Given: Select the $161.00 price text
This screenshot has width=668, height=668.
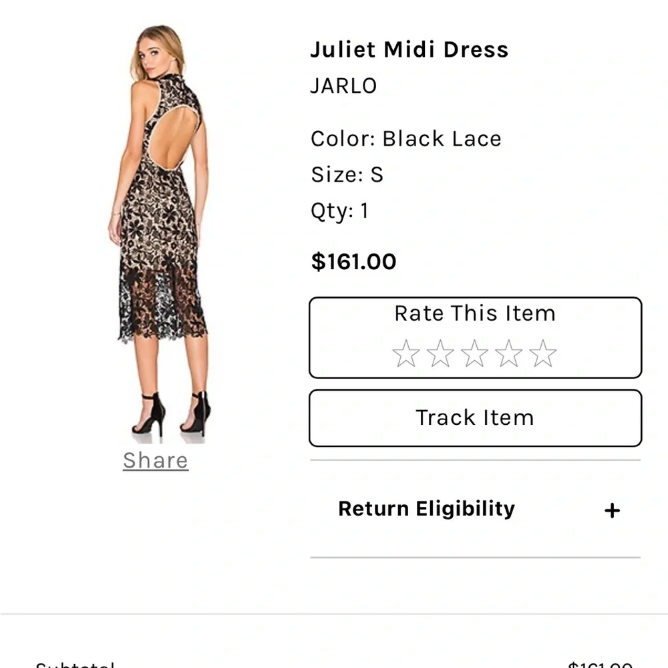Looking at the screenshot, I should click(353, 261).
